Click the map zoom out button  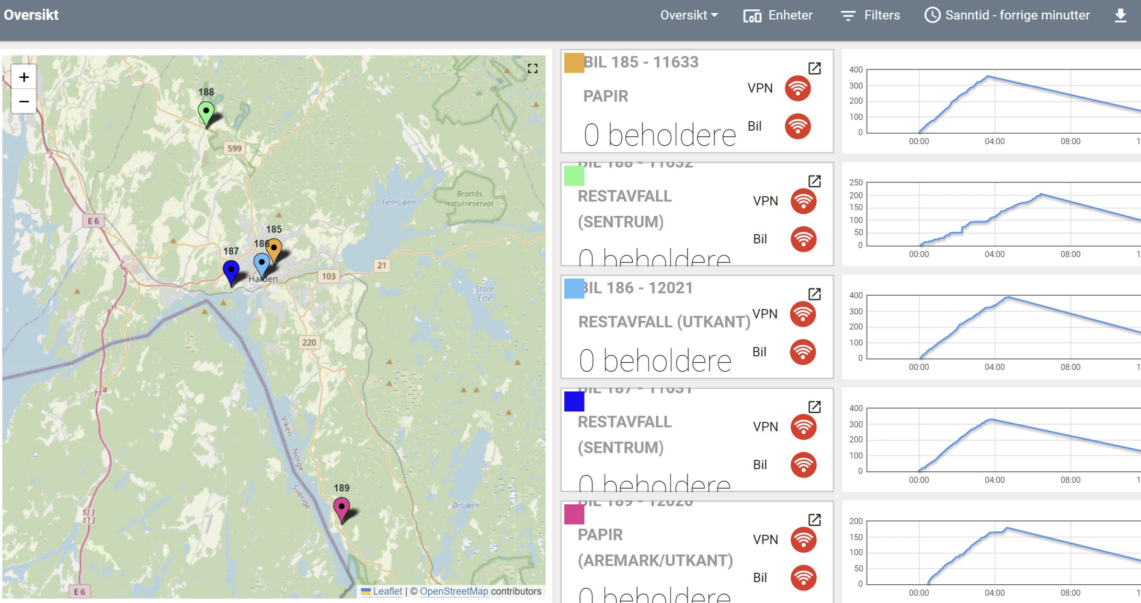[x=24, y=101]
